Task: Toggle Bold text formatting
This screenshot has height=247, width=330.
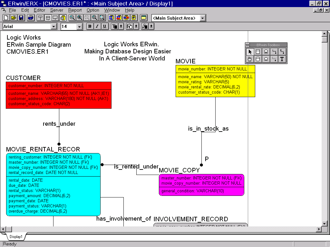Action: [90, 26]
